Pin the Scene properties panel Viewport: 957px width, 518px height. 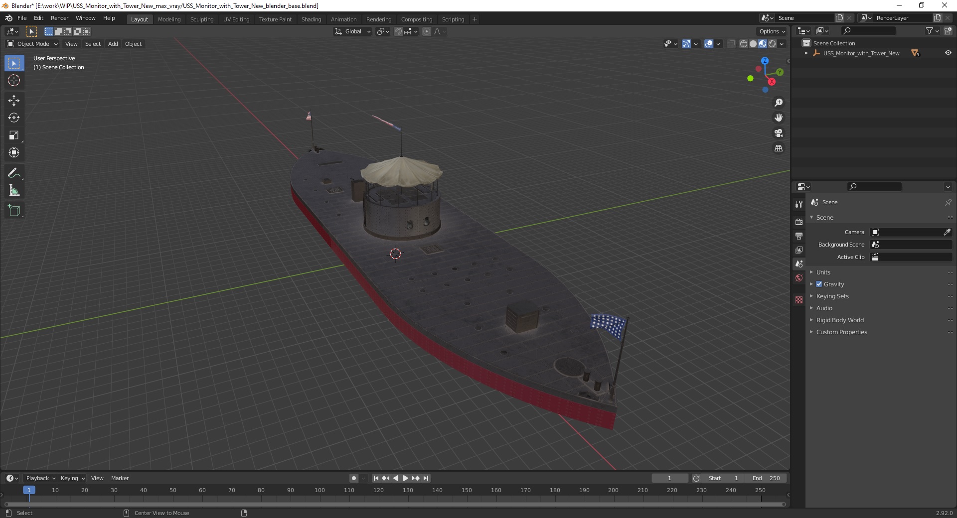[948, 202]
